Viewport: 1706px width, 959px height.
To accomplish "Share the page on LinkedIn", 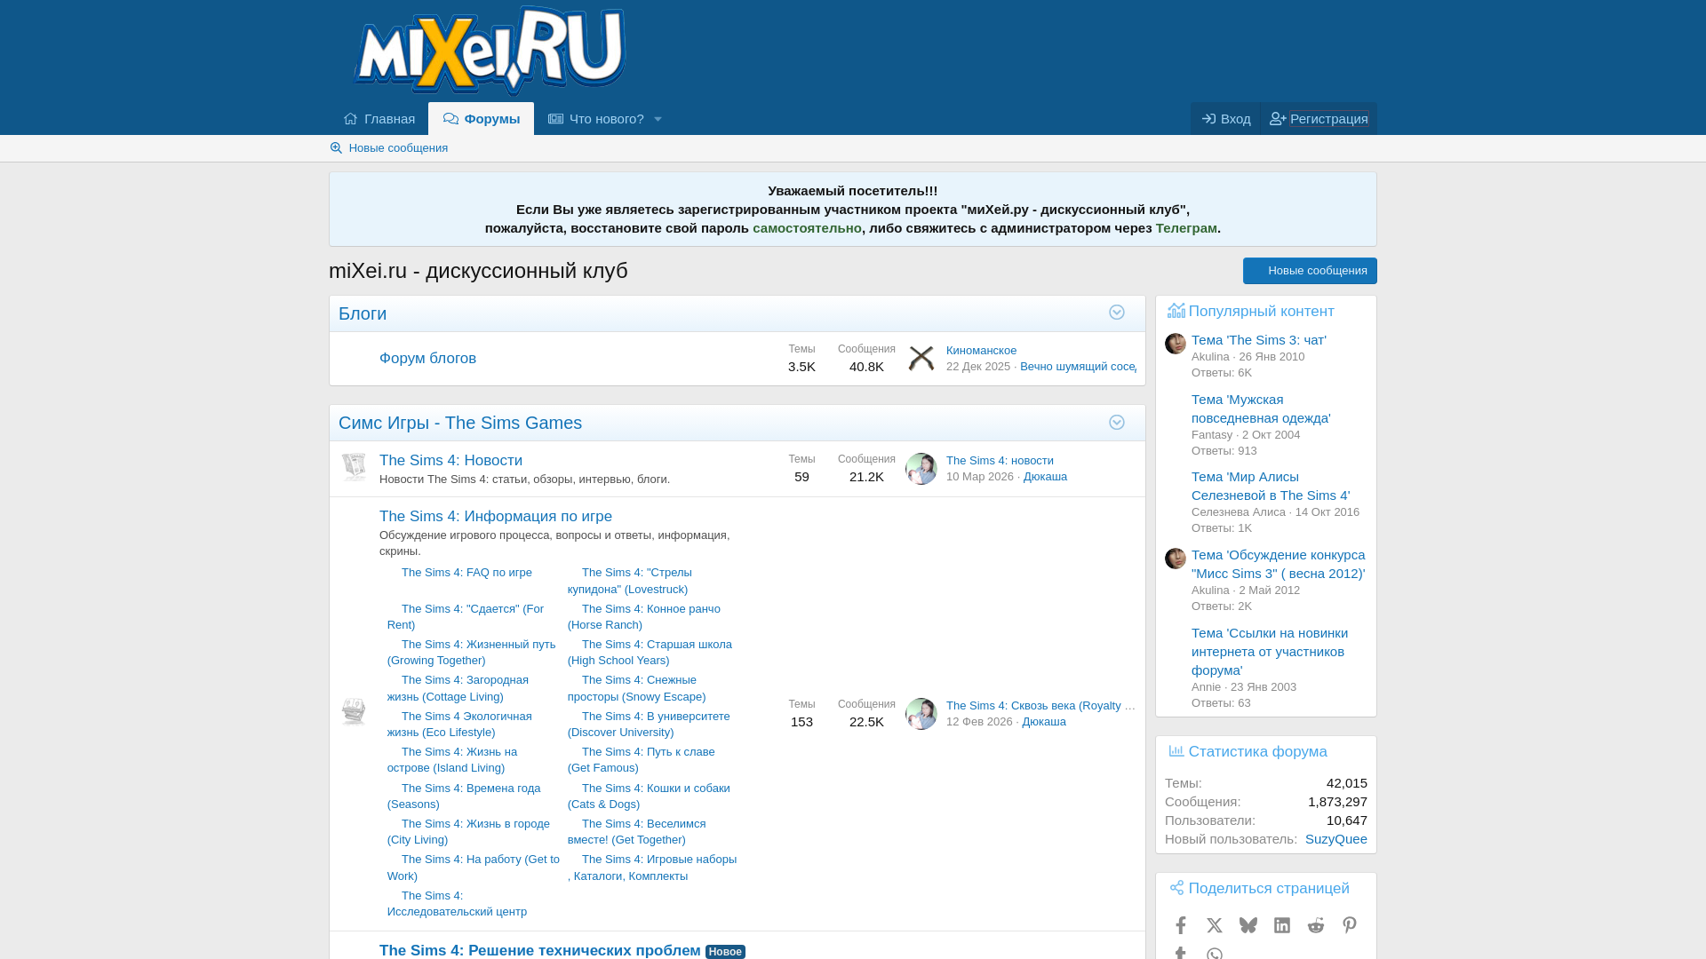I will point(1282,925).
